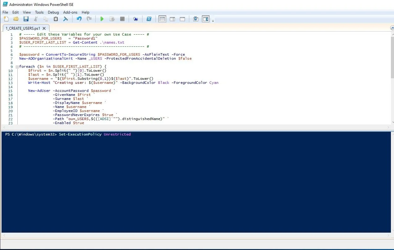The height and width of the screenshot is (250, 394).
Task: Click the Clear Console Pane icon
Action: (66, 19)
